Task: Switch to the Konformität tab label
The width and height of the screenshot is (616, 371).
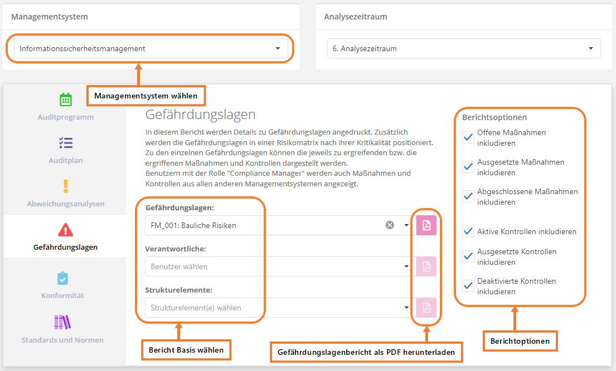Action: tap(62, 295)
